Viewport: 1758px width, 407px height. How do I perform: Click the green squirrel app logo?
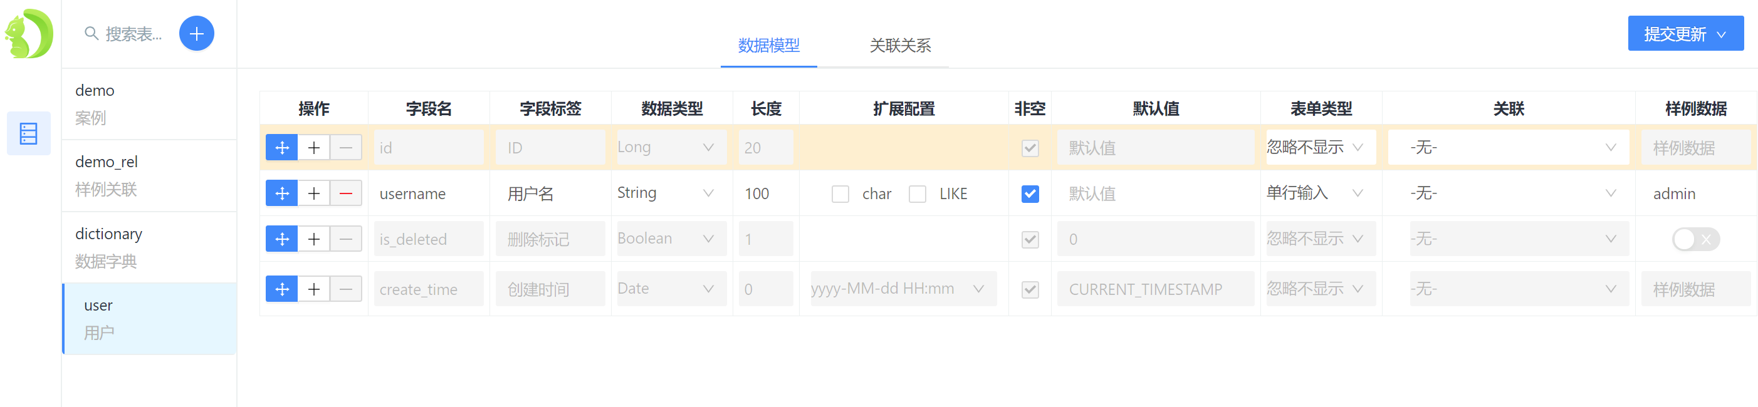coord(29,33)
